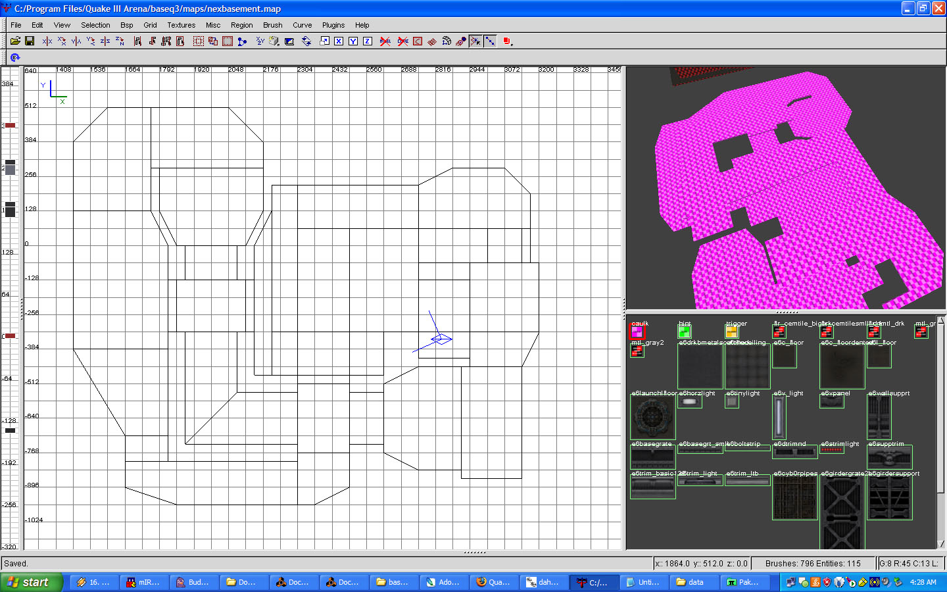This screenshot has width=947, height=592.
Task: Click the CSG Merge overlapping-squares icon
Action: 212,41
